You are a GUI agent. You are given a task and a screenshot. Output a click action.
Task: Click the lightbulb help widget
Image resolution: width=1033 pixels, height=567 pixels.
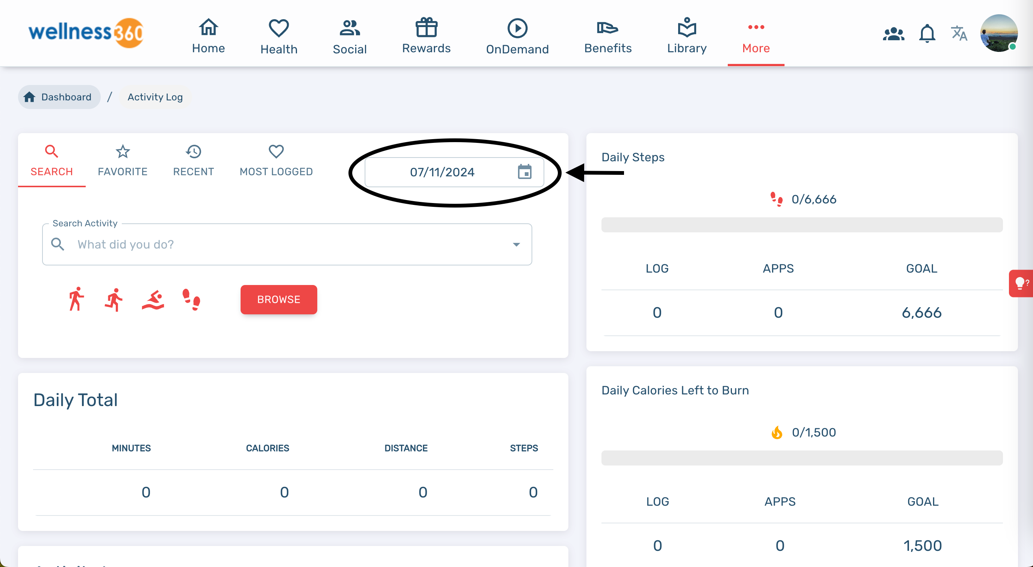pyautogui.click(x=1021, y=283)
